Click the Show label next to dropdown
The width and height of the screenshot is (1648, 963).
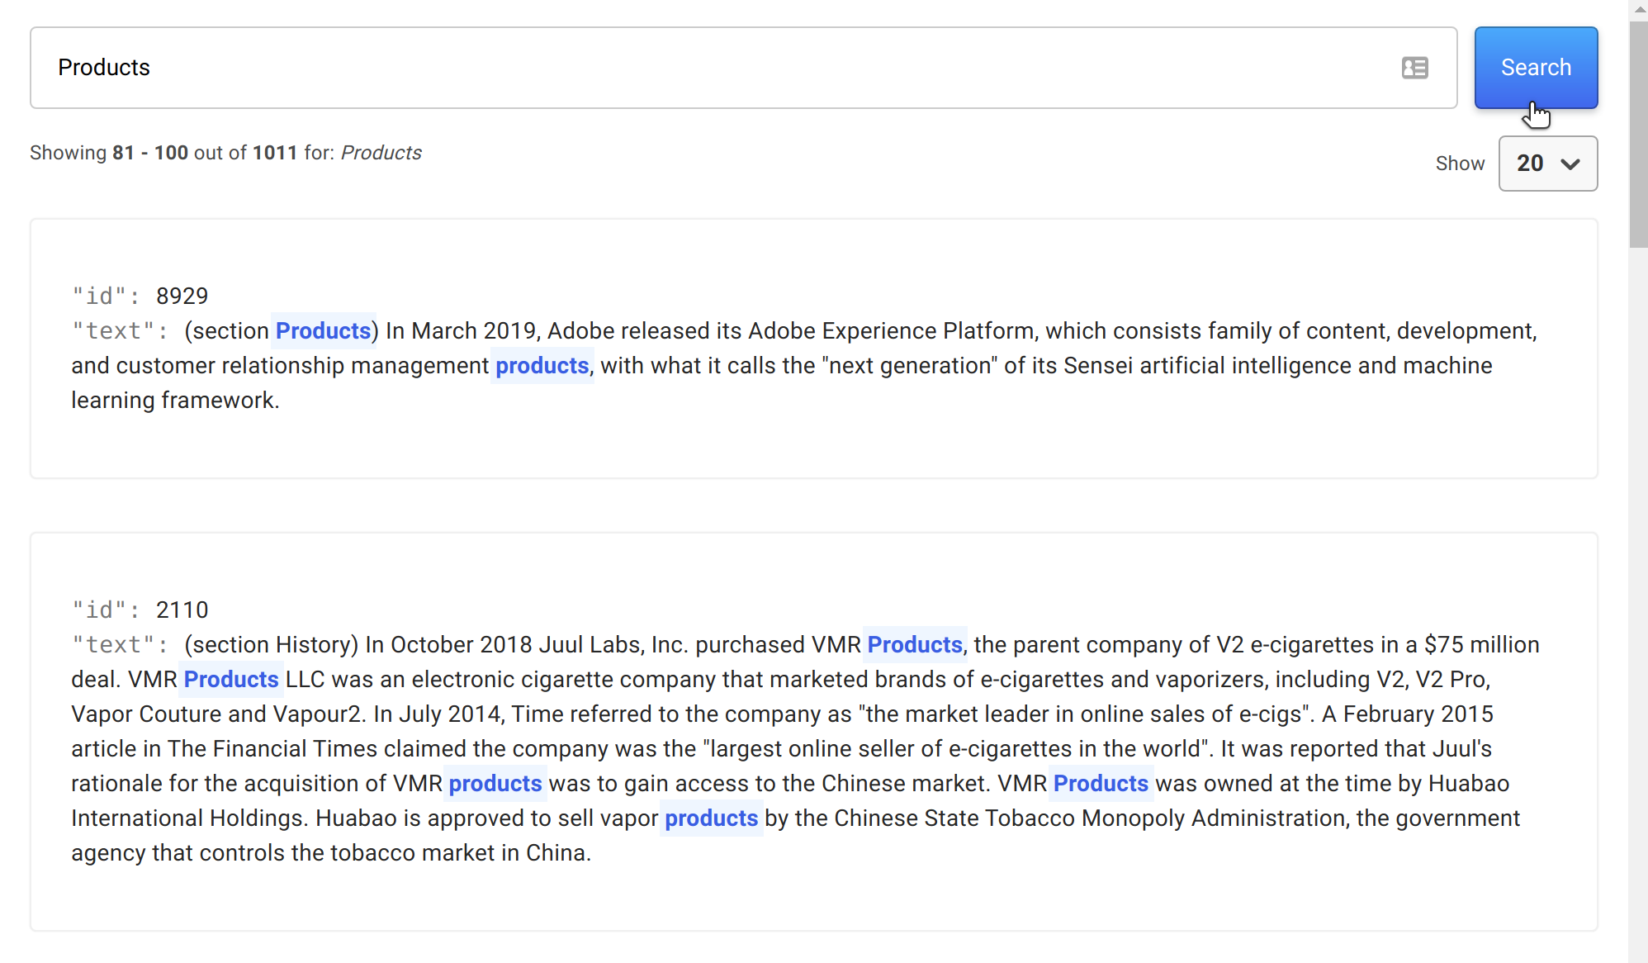coord(1459,164)
